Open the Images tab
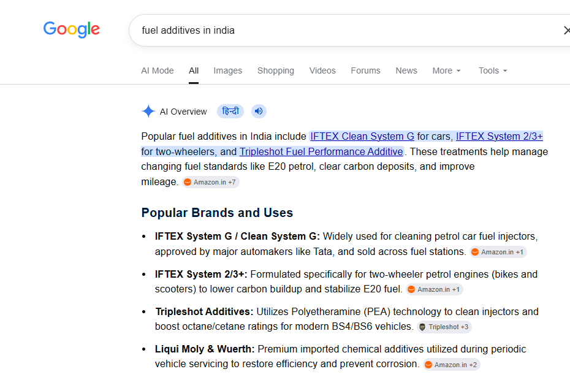570x388 pixels. pyautogui.click(x=227, y=70)
